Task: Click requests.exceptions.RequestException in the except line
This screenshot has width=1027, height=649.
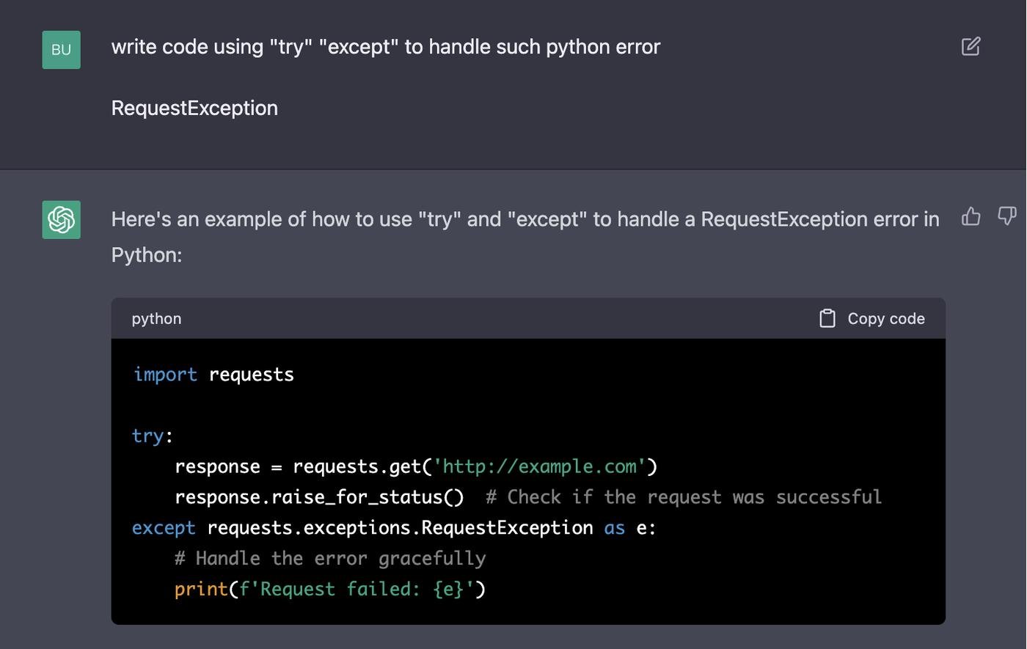Action: (x=400, y=529)
